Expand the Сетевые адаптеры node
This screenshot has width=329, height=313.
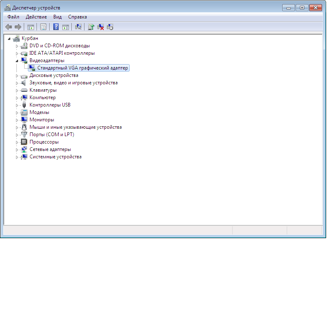click(x=17, y=149)
